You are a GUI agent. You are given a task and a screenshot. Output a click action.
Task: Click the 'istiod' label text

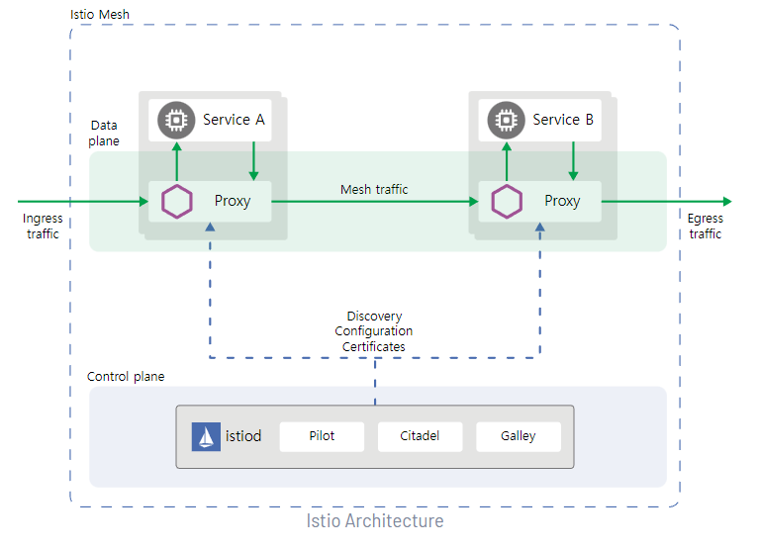click(x=243, y=436)
